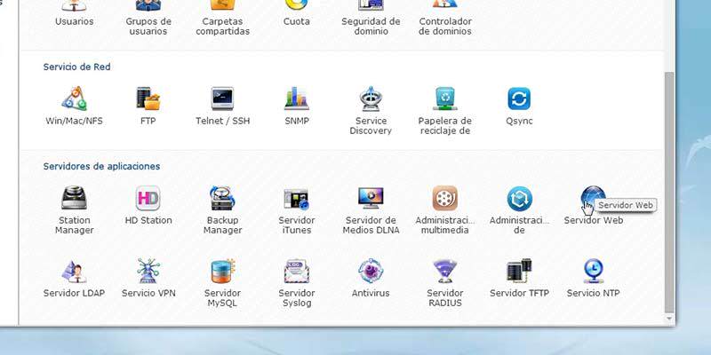
Task: Open the Antivirus icon
Action: point(371,272)
